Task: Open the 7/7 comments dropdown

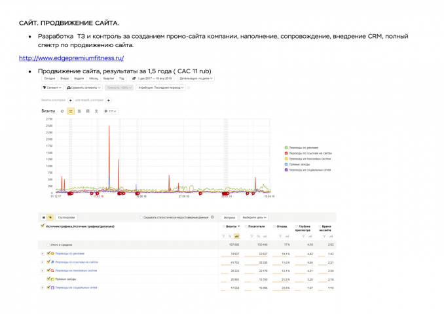Action: tap(111, 111)
